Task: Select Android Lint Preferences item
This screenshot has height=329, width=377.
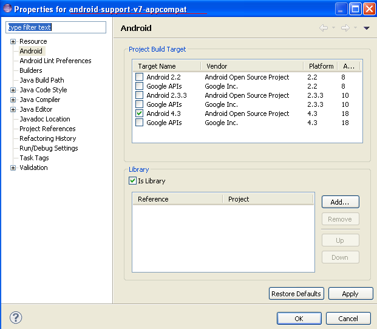Action: tap(55, 61)
